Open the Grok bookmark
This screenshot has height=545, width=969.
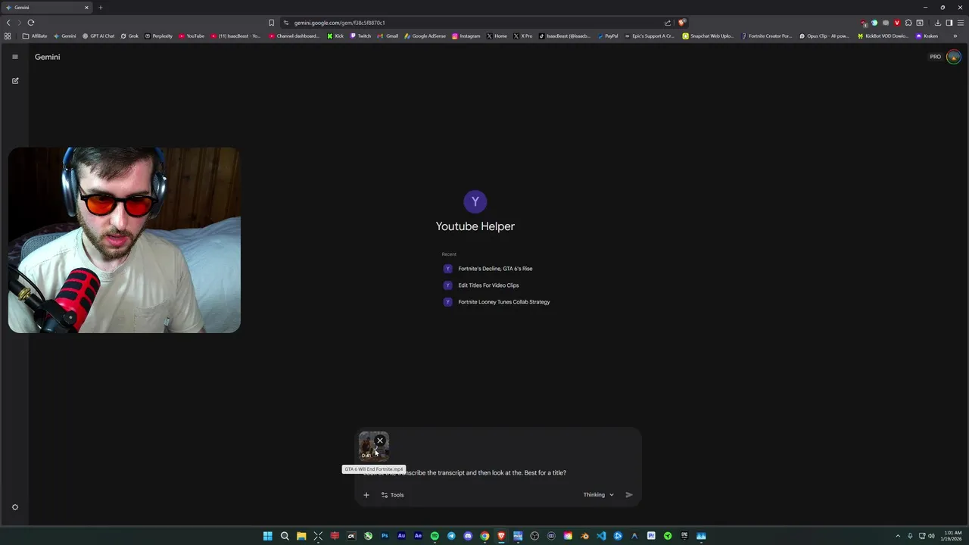click(x=129, y=36)
